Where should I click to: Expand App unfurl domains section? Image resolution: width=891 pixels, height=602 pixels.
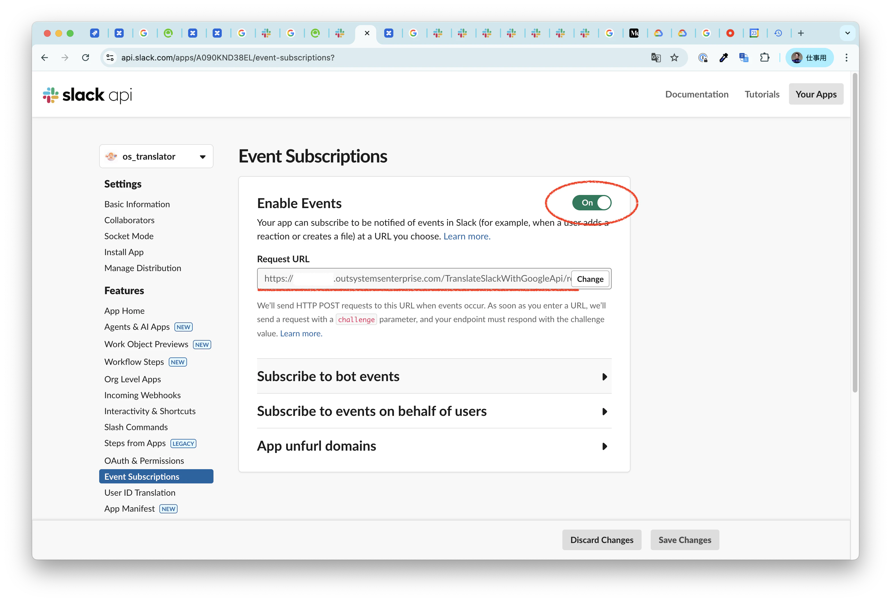(x=434, y=446)
